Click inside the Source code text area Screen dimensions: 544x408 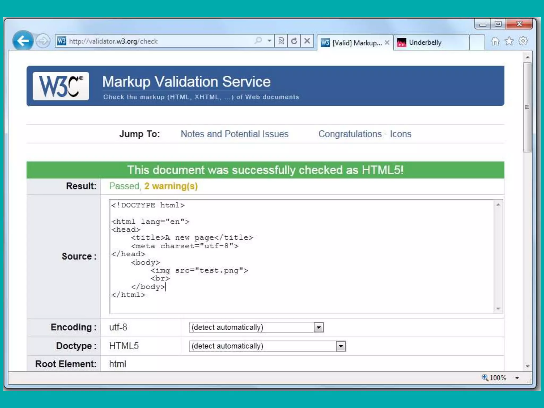(292, 255)
